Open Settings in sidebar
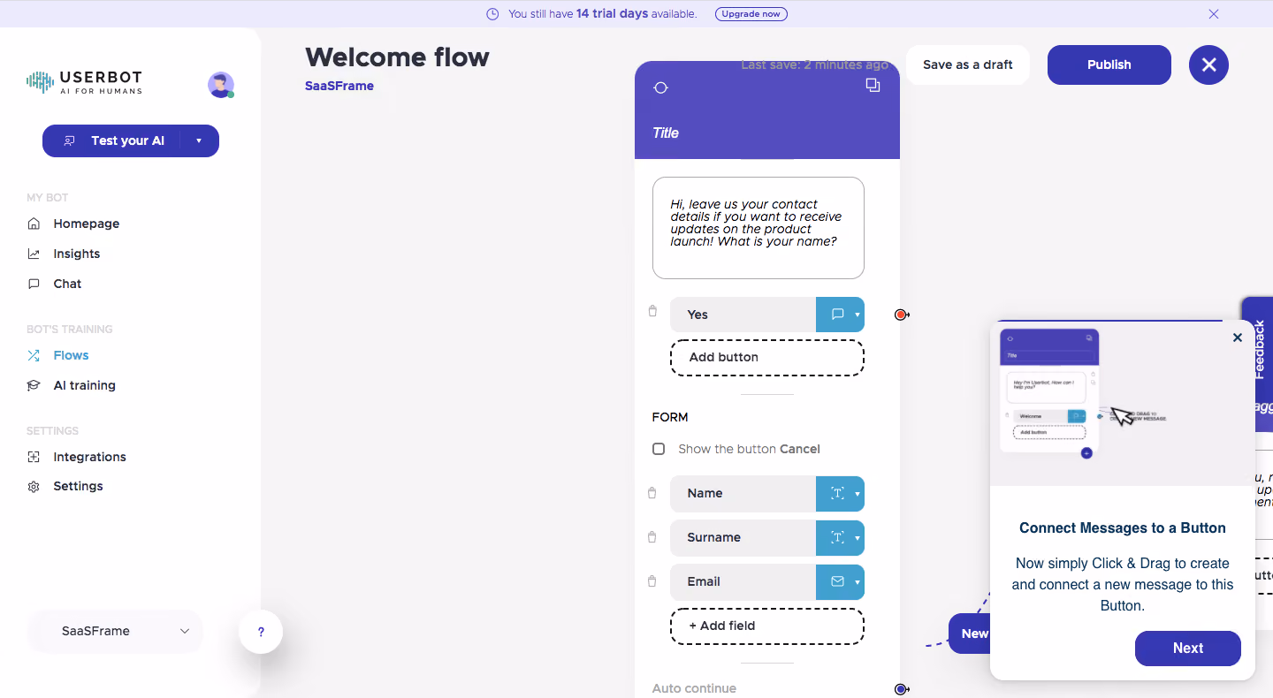This screenshot has height=698, width=1273. (x=78, y=486)
